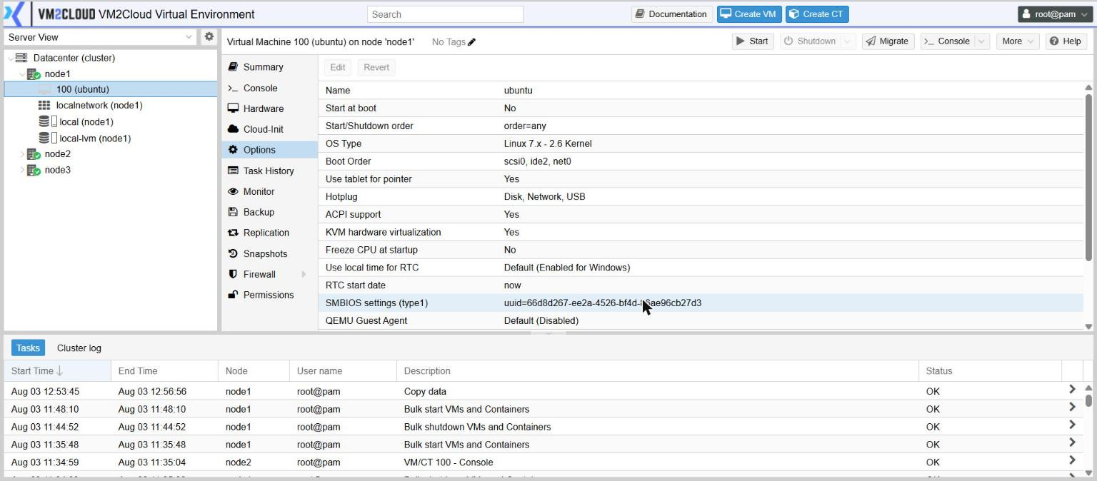
Task: Expand the Firewall submenu arrow
Action: (x=303, y=274)
